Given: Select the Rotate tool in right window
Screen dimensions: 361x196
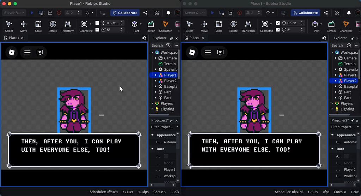Looking at the screenshot, I should [x=233, y=26].
